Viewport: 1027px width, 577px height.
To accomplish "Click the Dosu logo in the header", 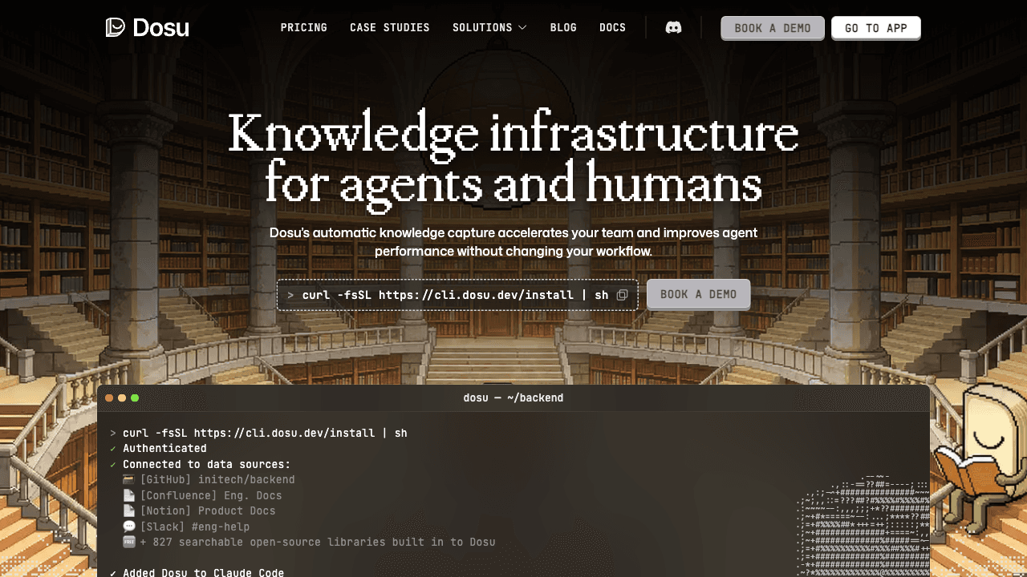I will [148, 27].
